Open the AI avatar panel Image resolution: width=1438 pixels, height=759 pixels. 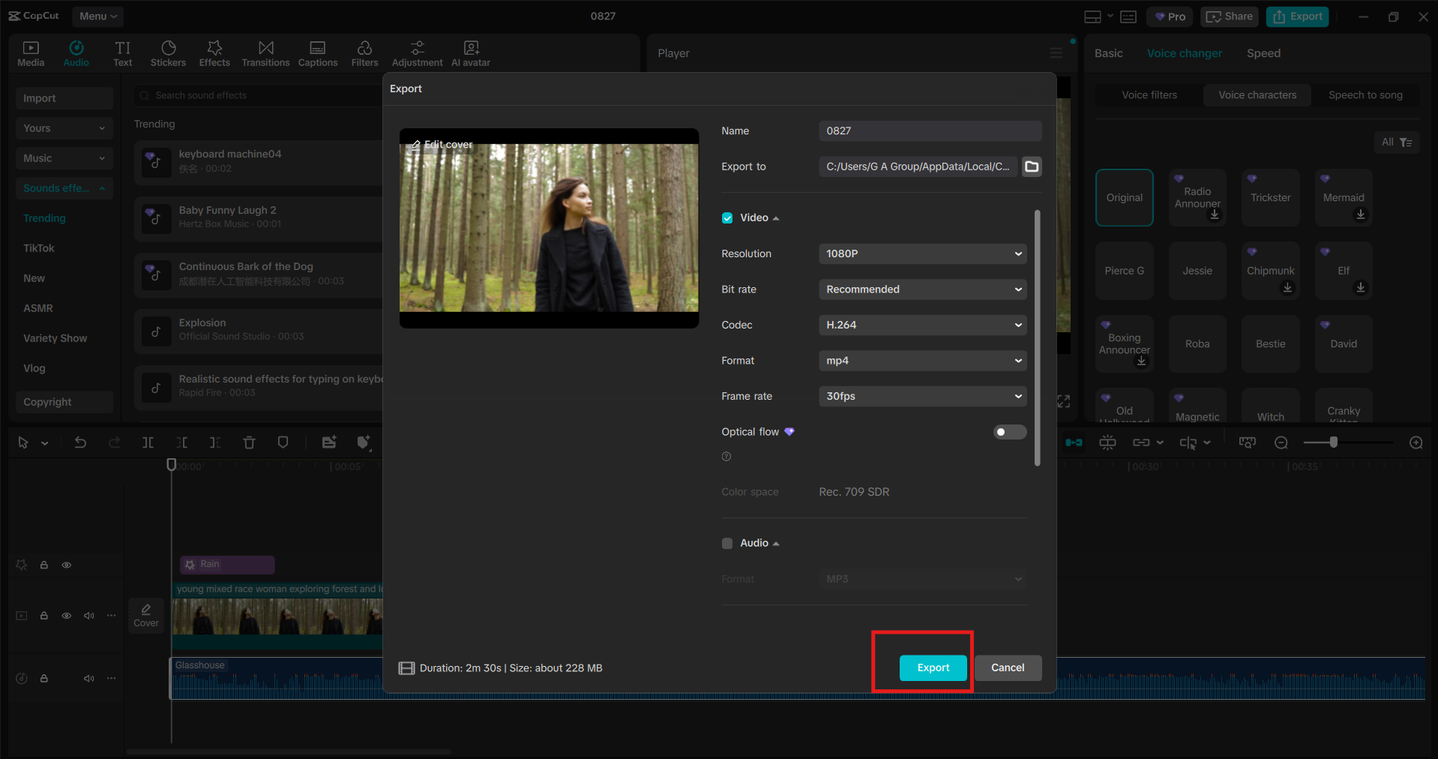[471, 54]
